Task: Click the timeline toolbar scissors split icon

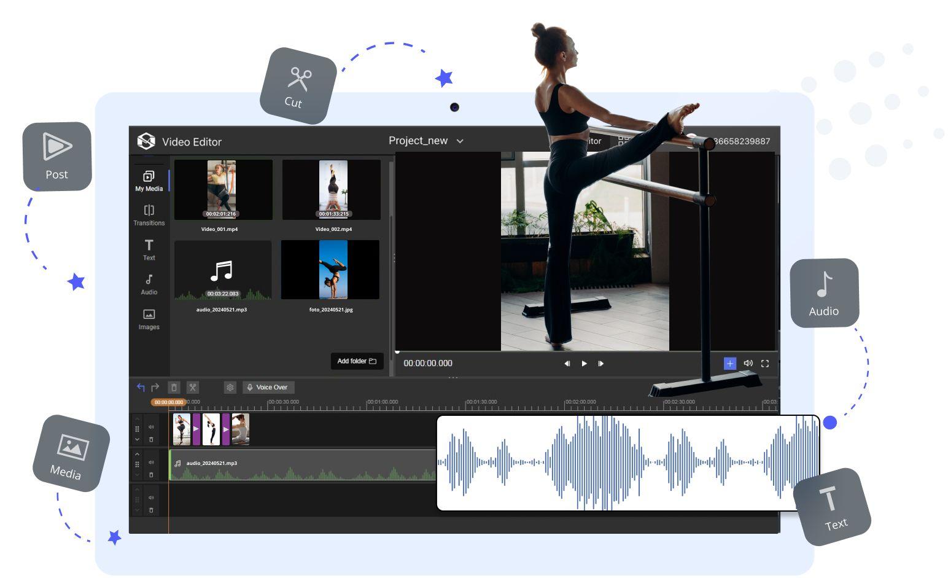Action: point(193,388)
